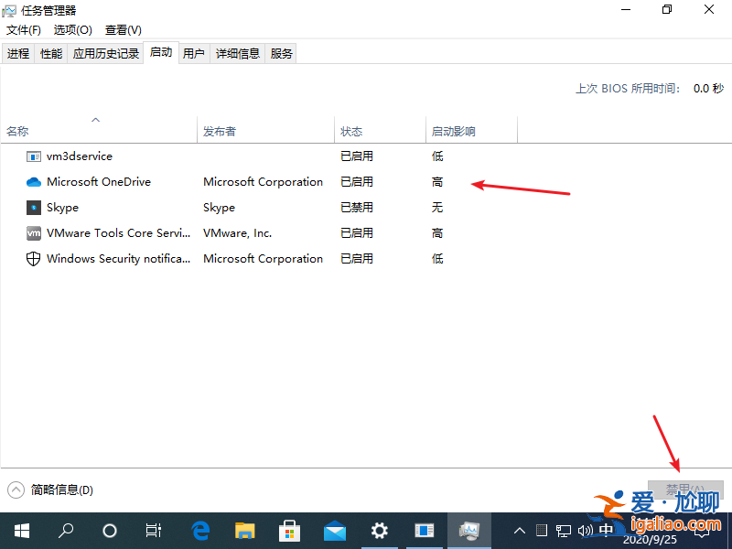Screen dimensions: 732x549
Task: Click the VMware Tools Core Service icon
Action: click(34, 233)
